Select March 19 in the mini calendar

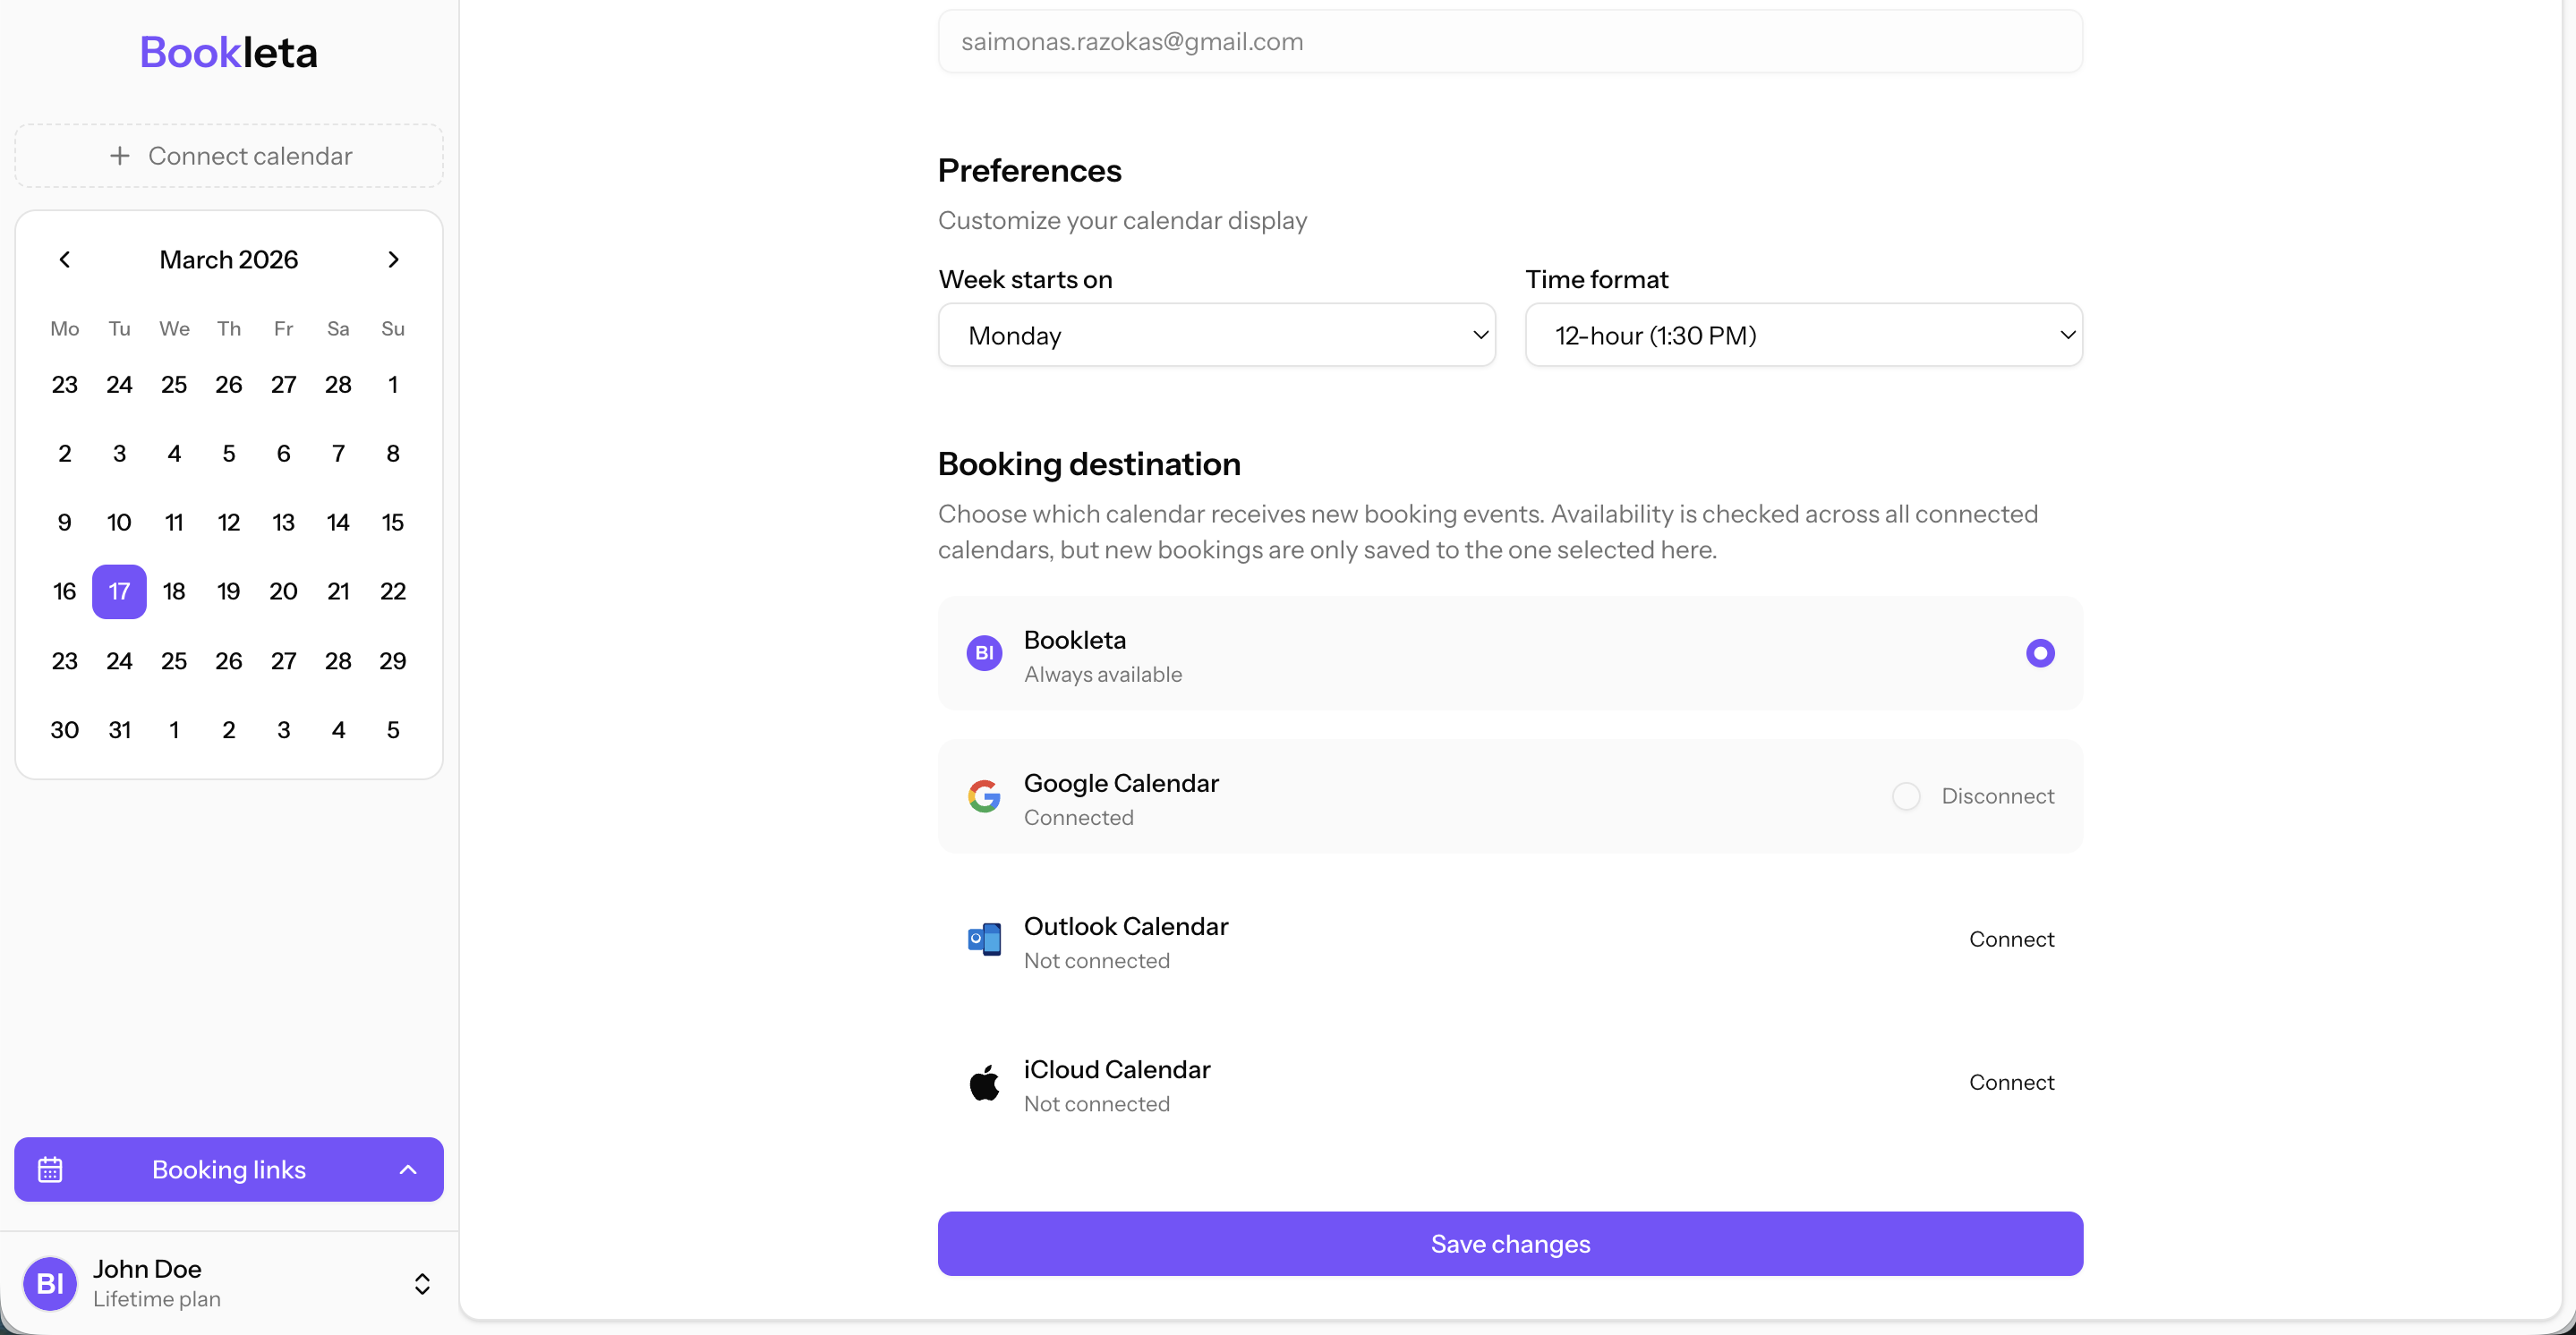pos(229,591)
